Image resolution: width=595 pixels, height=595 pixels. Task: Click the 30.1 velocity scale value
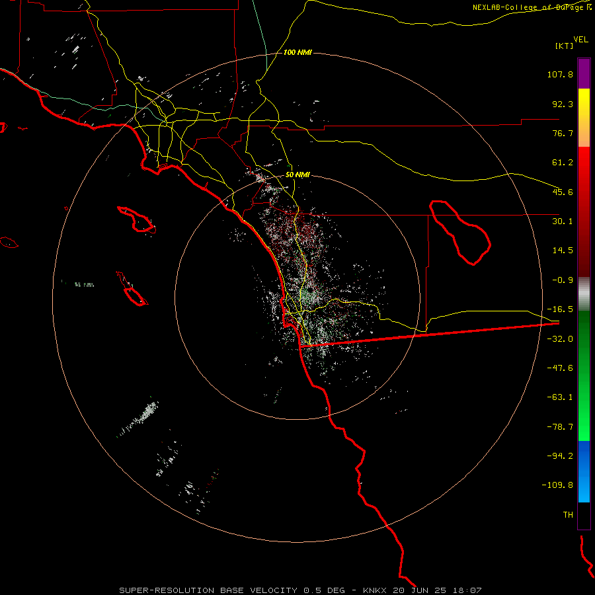click(x=563, y=221)
